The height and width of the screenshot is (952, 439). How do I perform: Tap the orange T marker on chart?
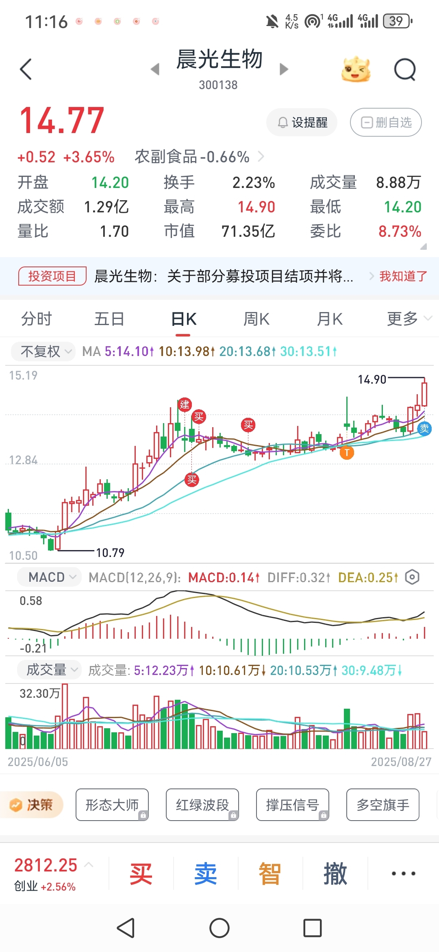347,452
